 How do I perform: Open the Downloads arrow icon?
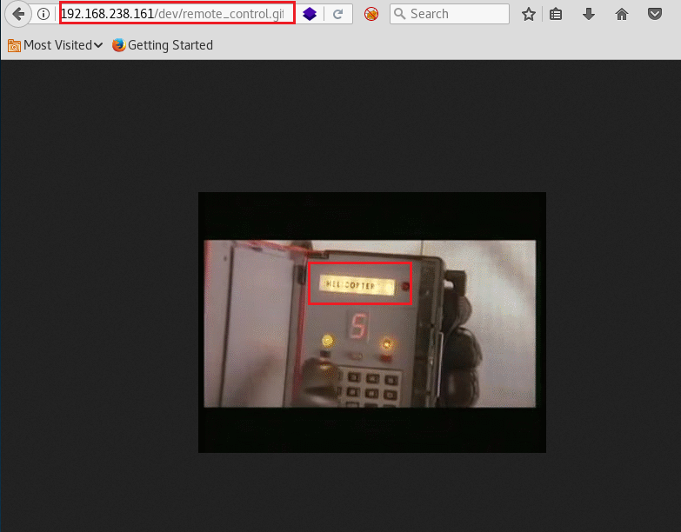(x=589, y=14)
